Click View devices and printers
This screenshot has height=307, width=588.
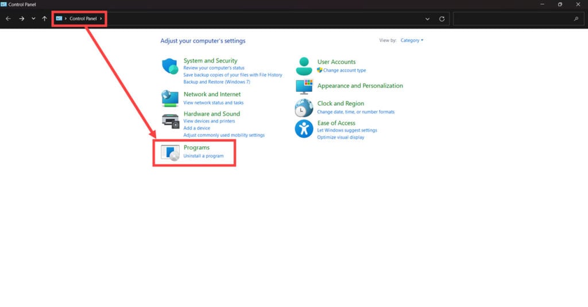point(209,121)
